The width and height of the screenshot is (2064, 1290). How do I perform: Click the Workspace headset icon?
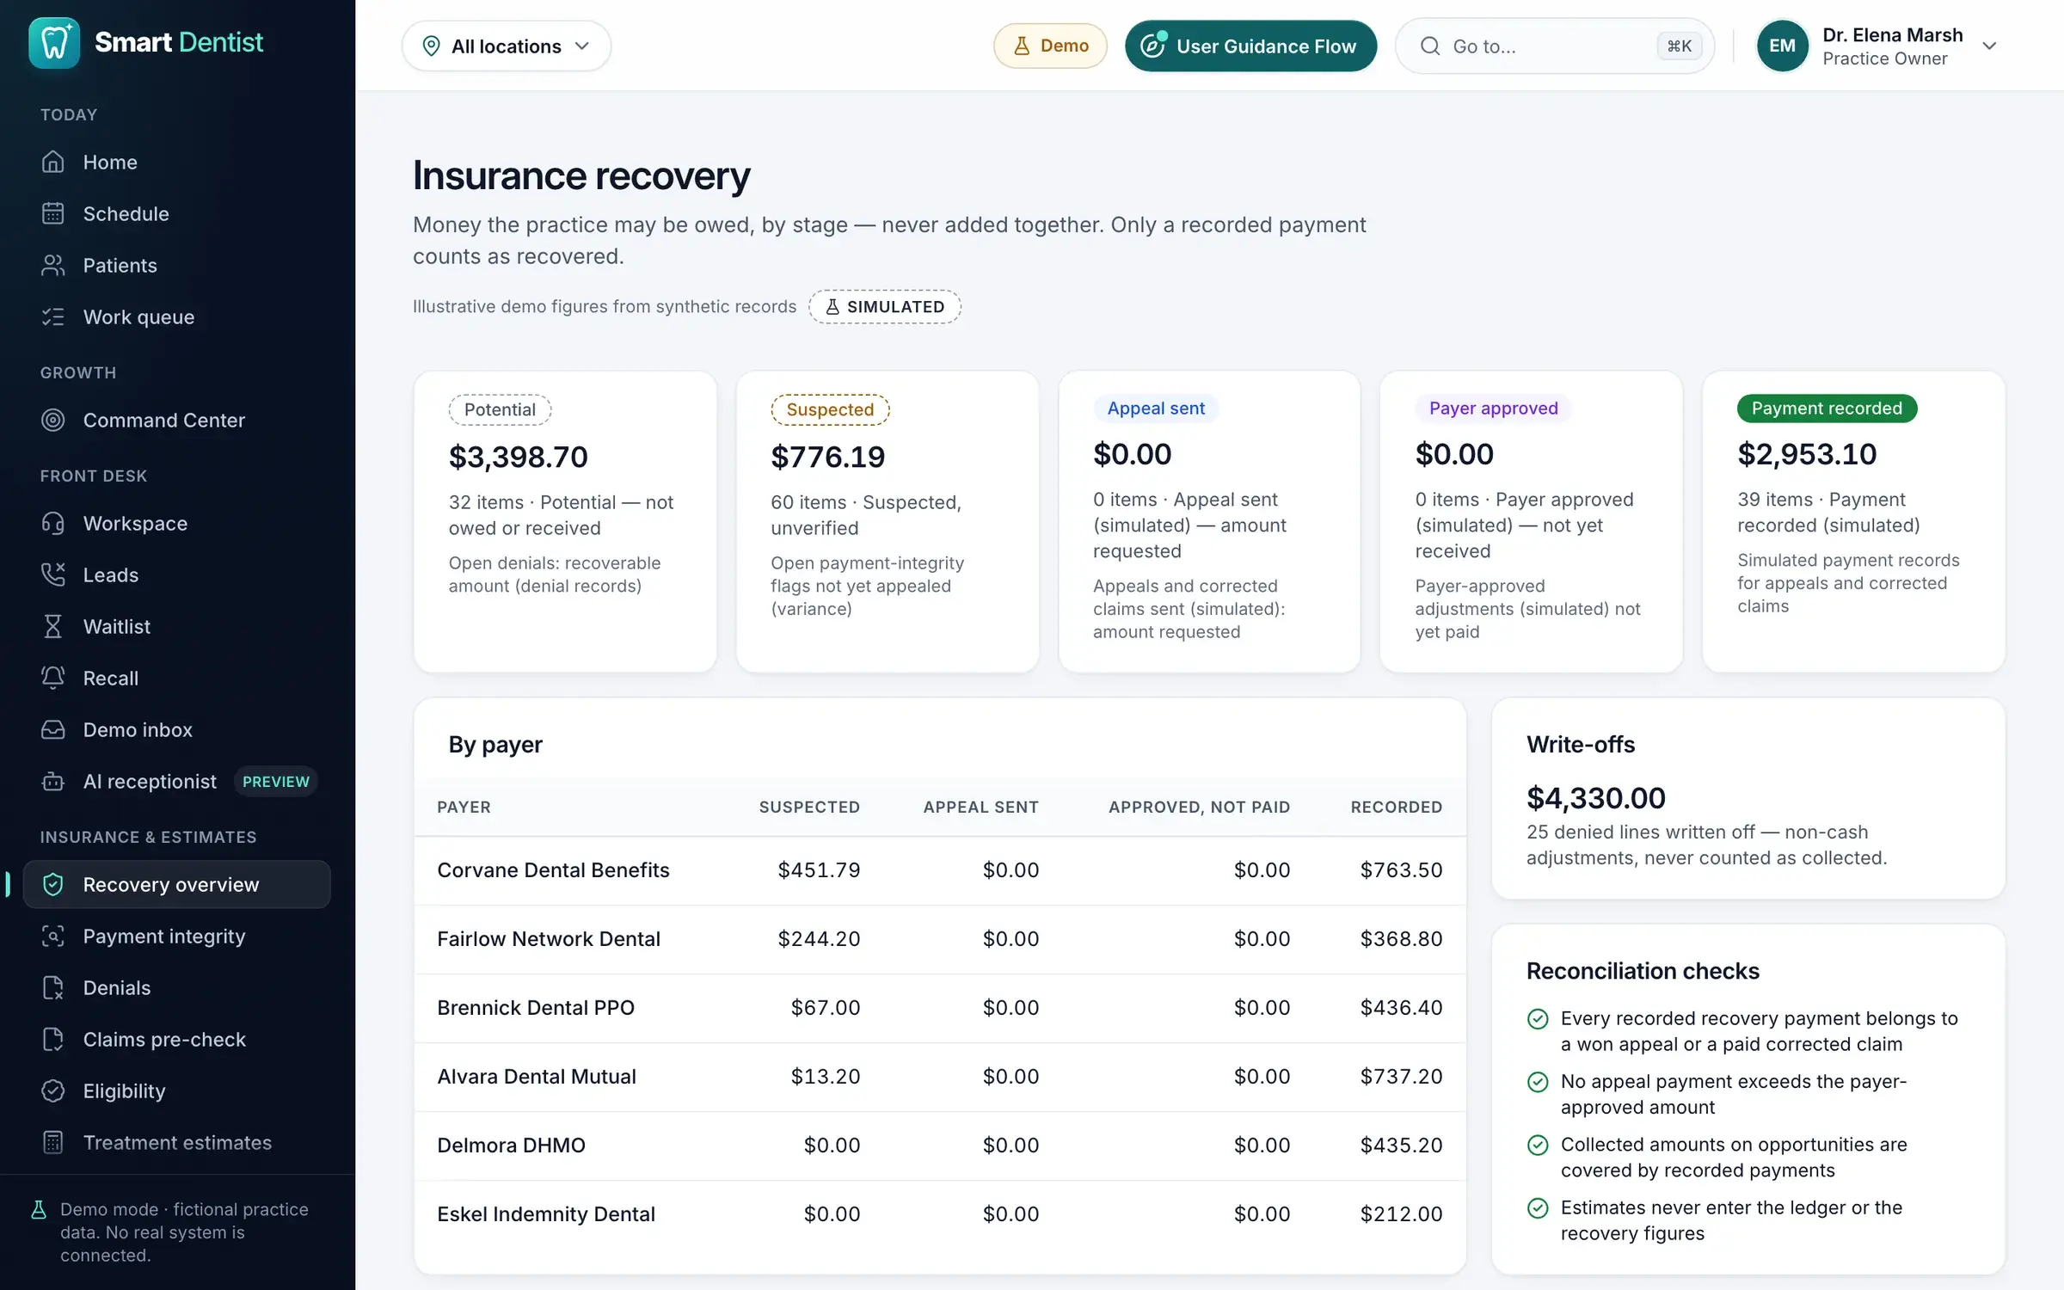point(53,523)
